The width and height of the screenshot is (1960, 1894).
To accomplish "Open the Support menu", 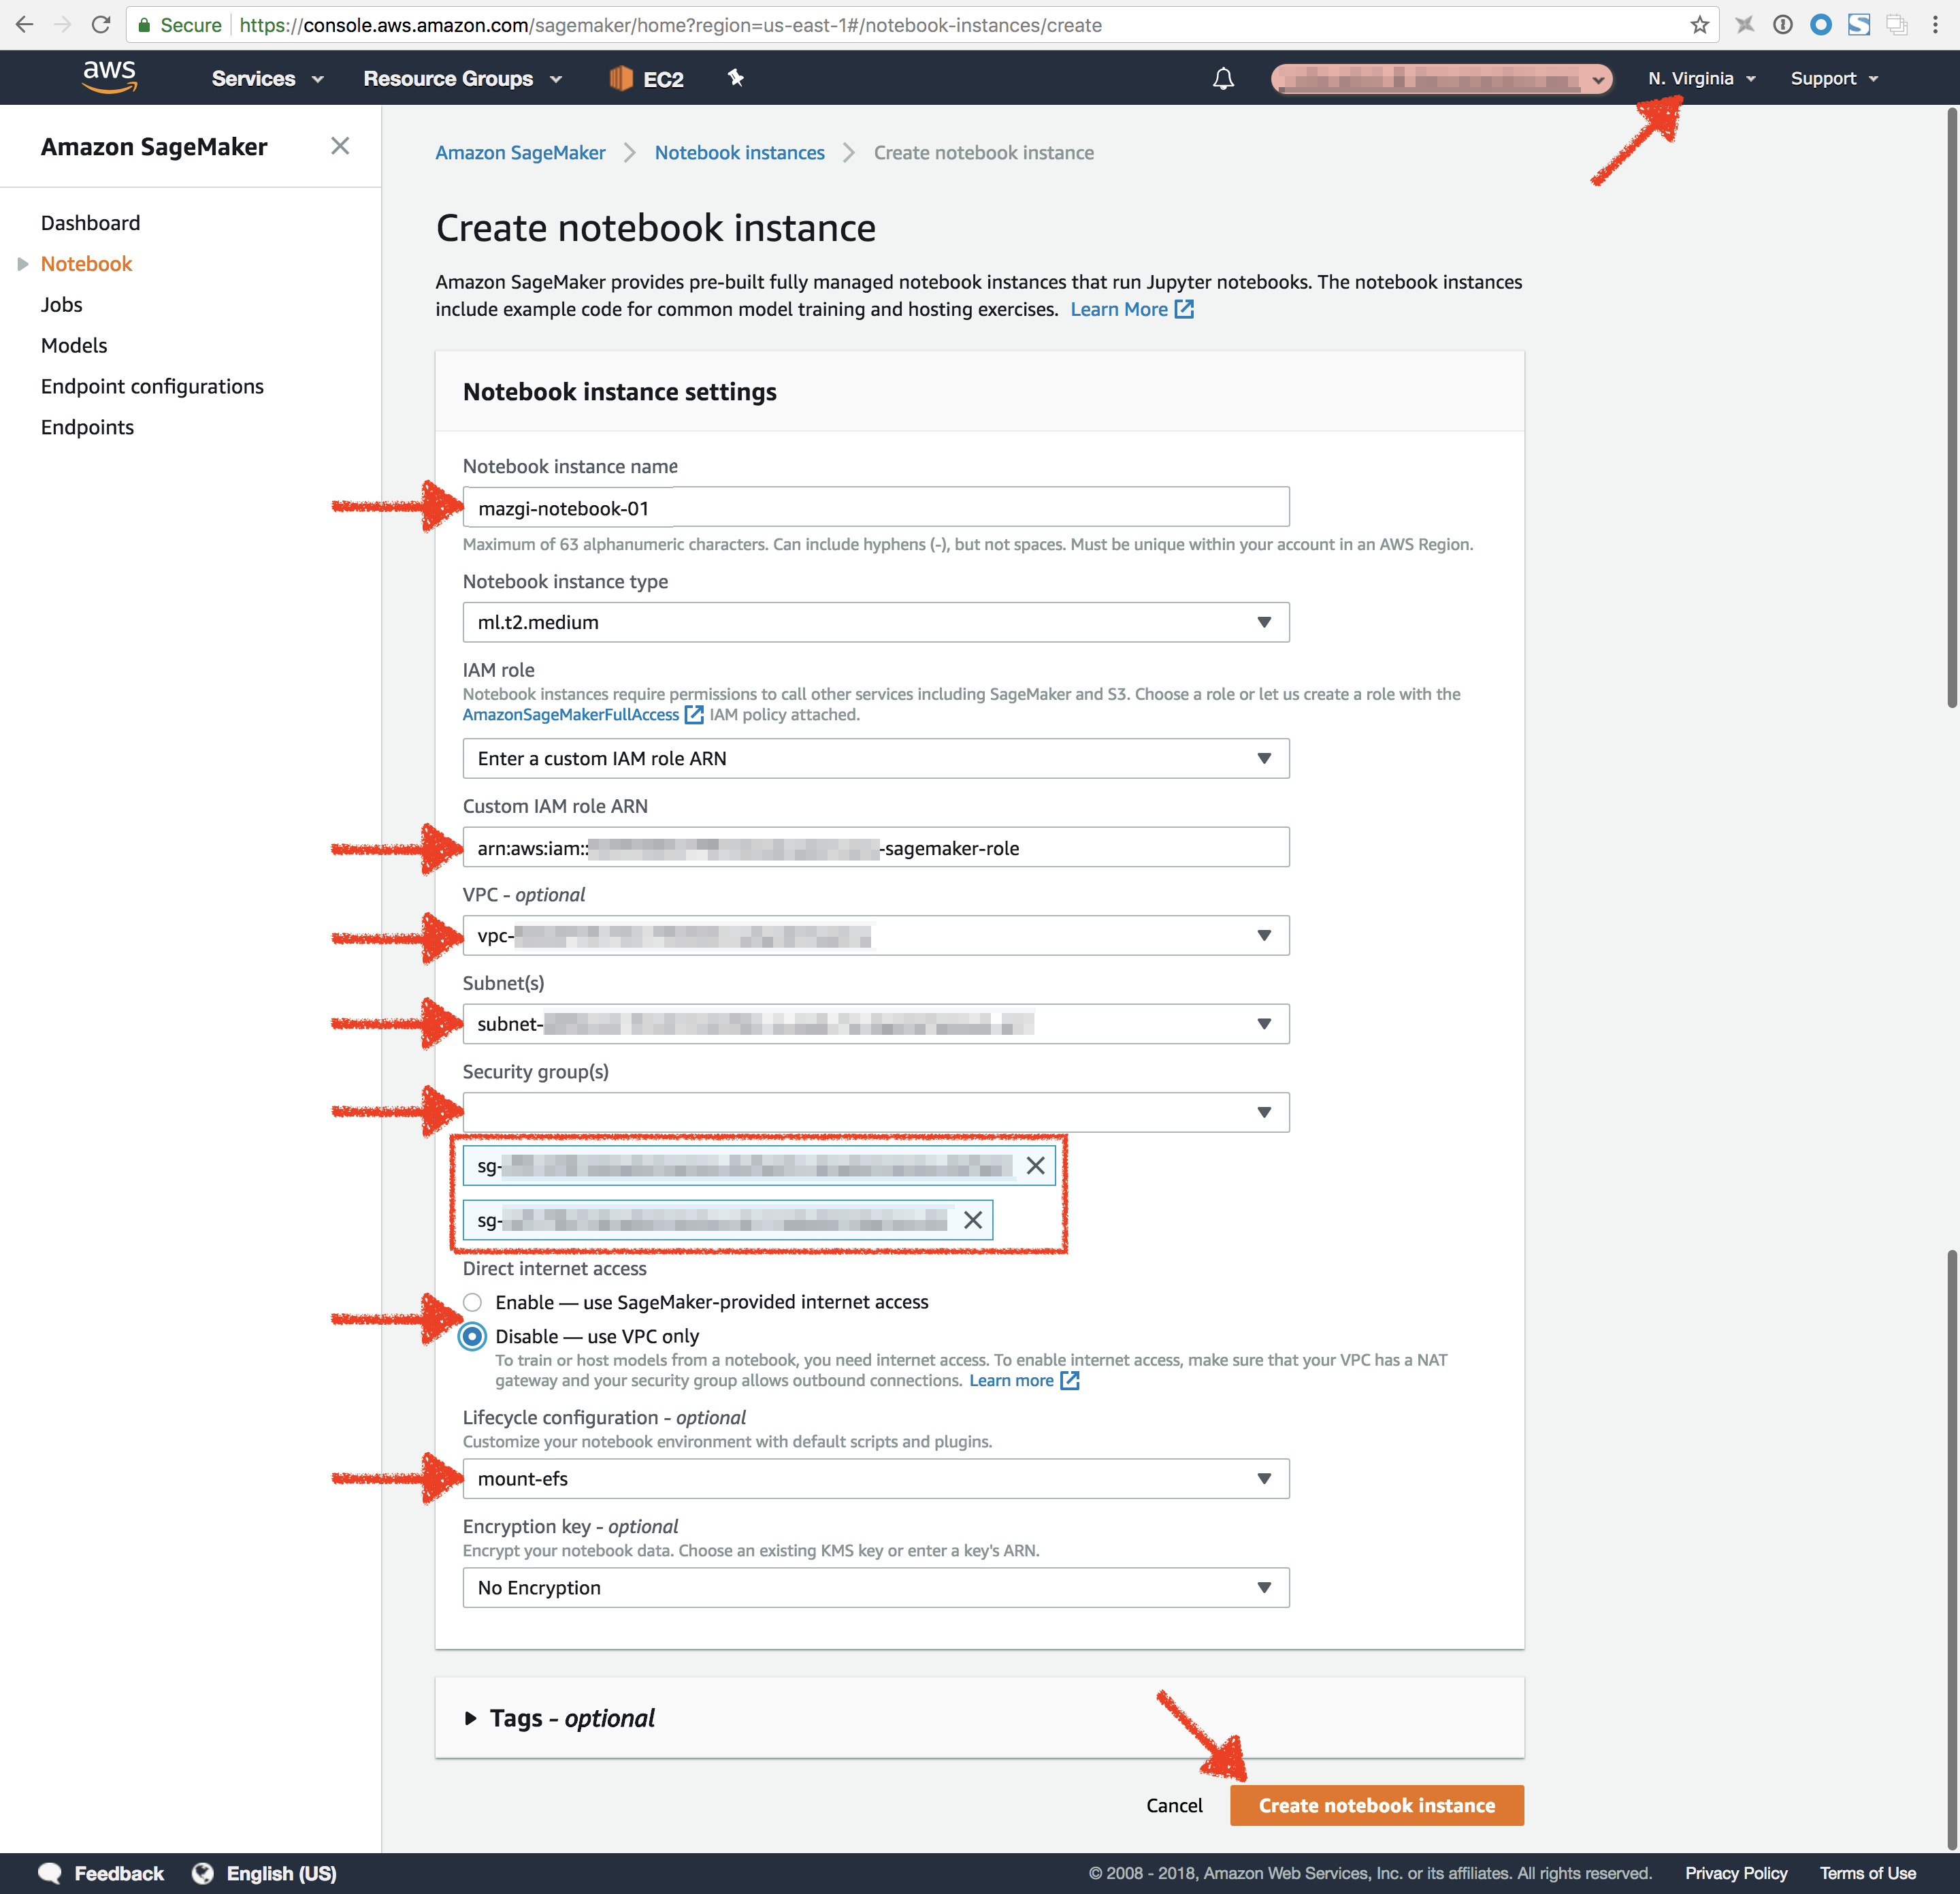I will tap(1834, 78).
